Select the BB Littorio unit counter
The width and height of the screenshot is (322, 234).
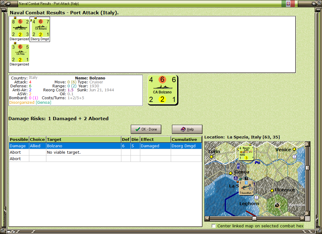[20, 28]
